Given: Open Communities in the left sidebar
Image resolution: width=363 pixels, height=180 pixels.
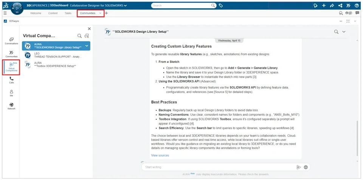Looking at the screenshot, I should pyautogui.click(x=11, y=54).
